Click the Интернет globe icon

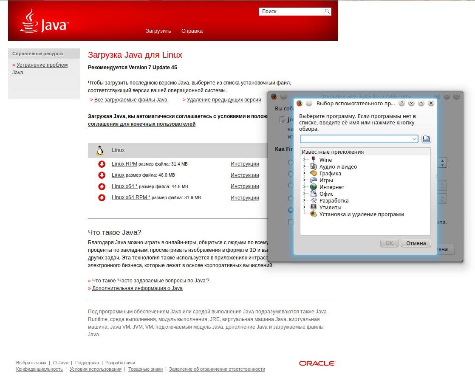point(314,187)
